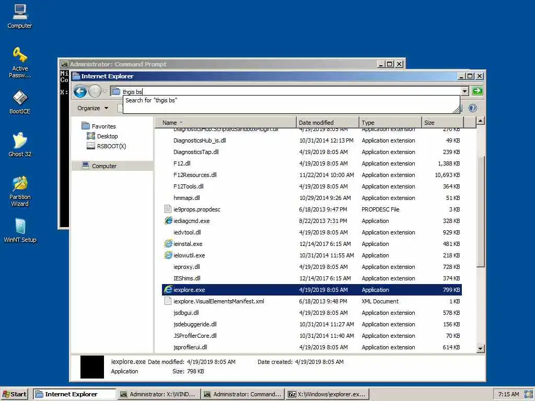Switch to X:\Windows\explorer.ex... taskbar button
The image size is (535, 401).
[327, 394]
